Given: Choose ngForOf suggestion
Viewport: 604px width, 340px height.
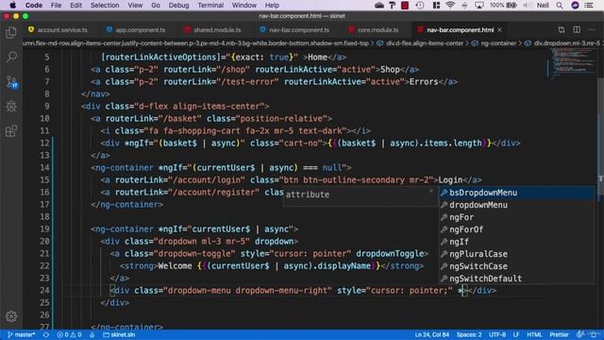Looking at the screenshot, I should (x=516, y=229).
